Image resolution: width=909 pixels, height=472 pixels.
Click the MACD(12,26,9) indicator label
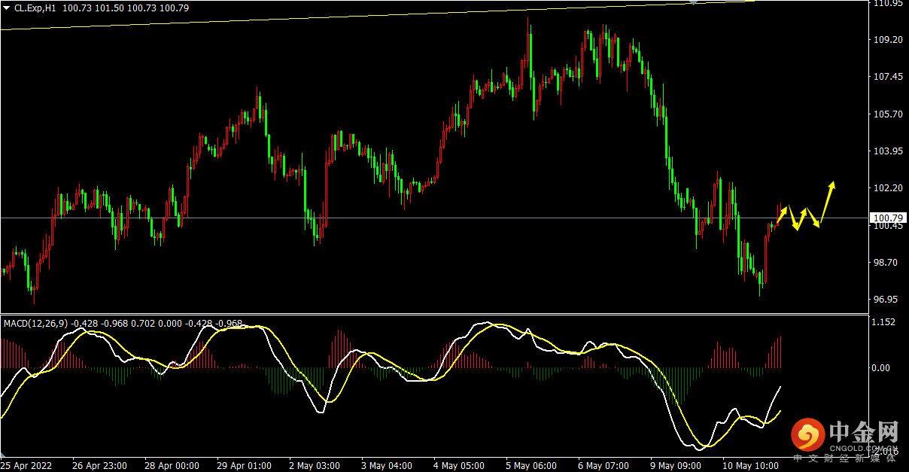coord(35,324)
